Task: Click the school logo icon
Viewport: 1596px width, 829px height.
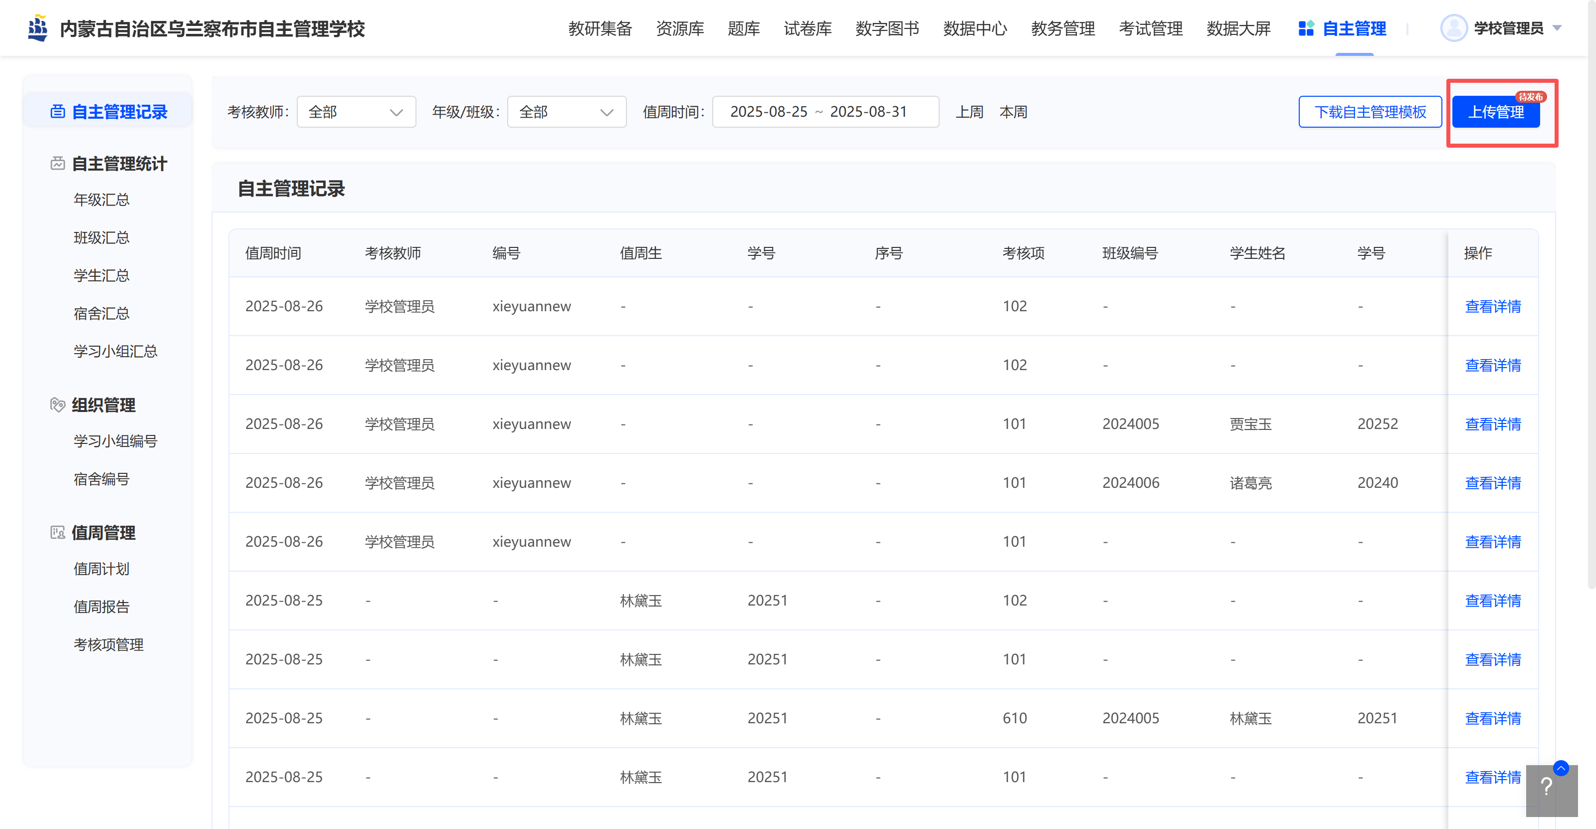Action: coord(38,28)
